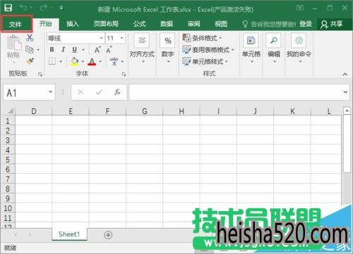Click the phonetic guide (wén) icon
The width and height of the screenshot is (353, 254).
114,61
